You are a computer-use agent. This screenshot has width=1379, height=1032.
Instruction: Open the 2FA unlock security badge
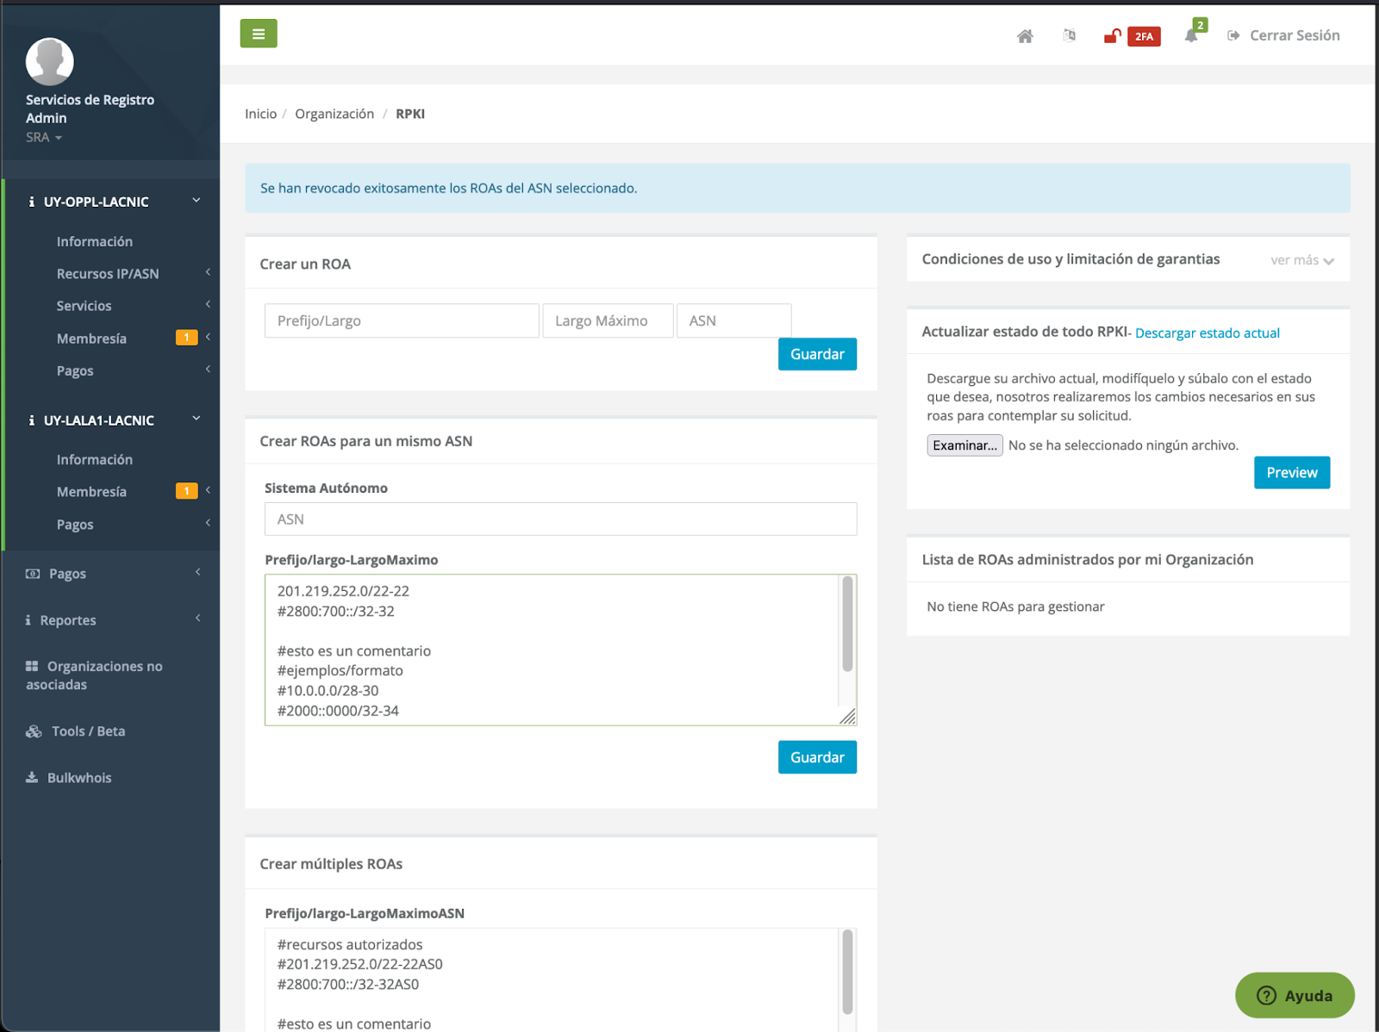1132,36
